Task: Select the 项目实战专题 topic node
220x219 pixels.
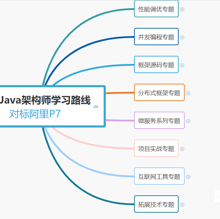Action: coord(156,148)
